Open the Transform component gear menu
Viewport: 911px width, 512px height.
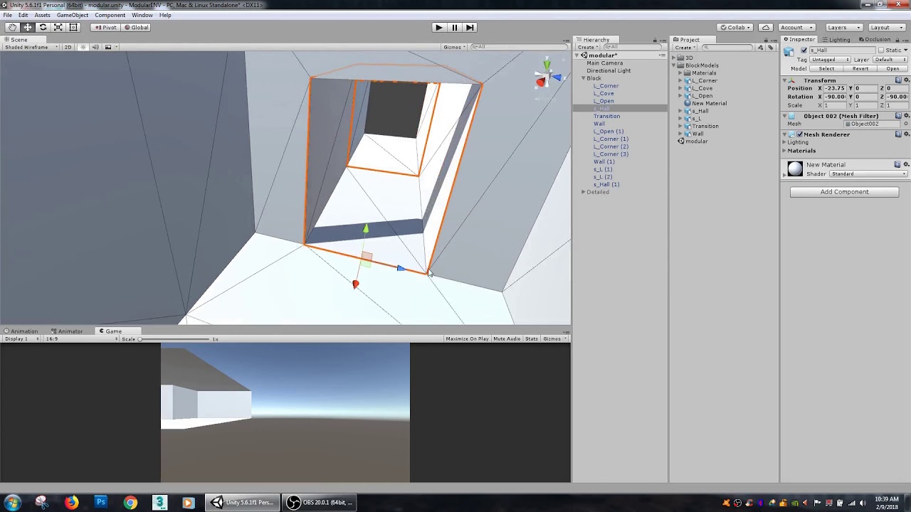[x=906, y=80]
